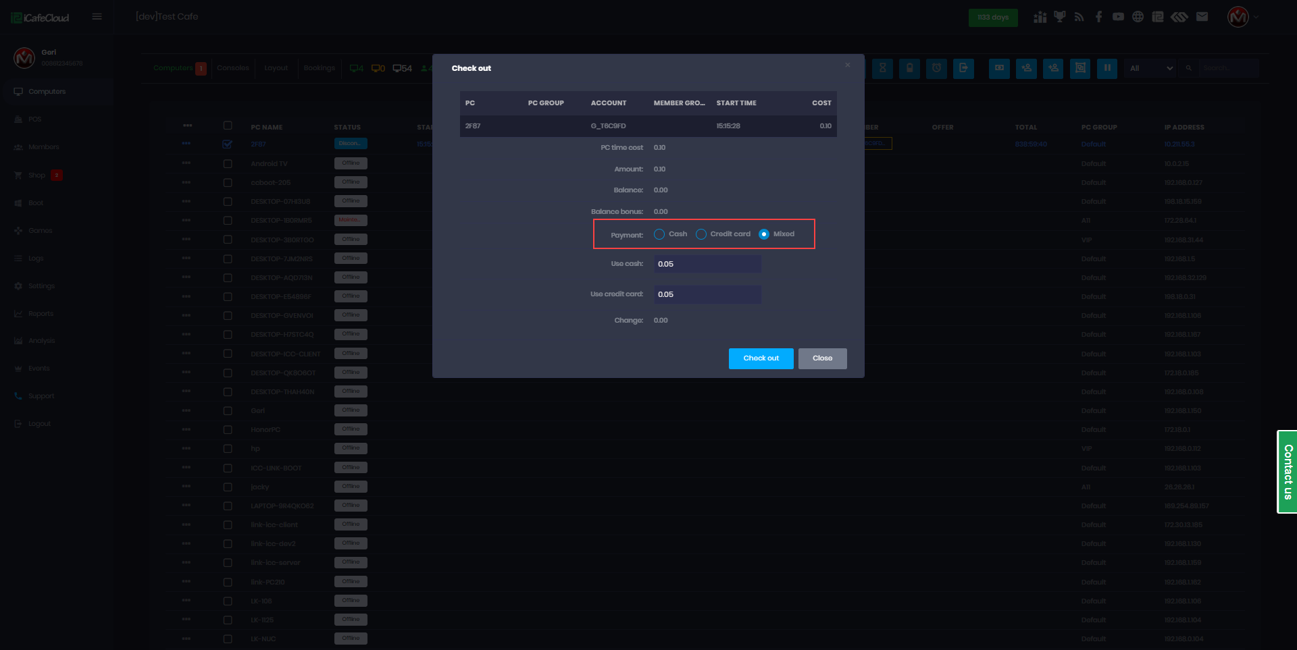1297x650 pixels.
Task: Open the Facebook icon in header
Action: tap(1099, 17)
